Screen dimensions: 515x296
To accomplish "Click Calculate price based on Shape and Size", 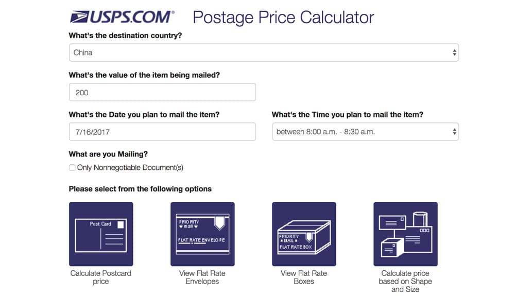I will [405, 281].
